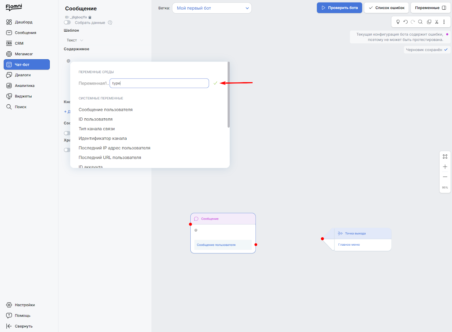Toggle the Собрать данные switch

click(67, 23)
